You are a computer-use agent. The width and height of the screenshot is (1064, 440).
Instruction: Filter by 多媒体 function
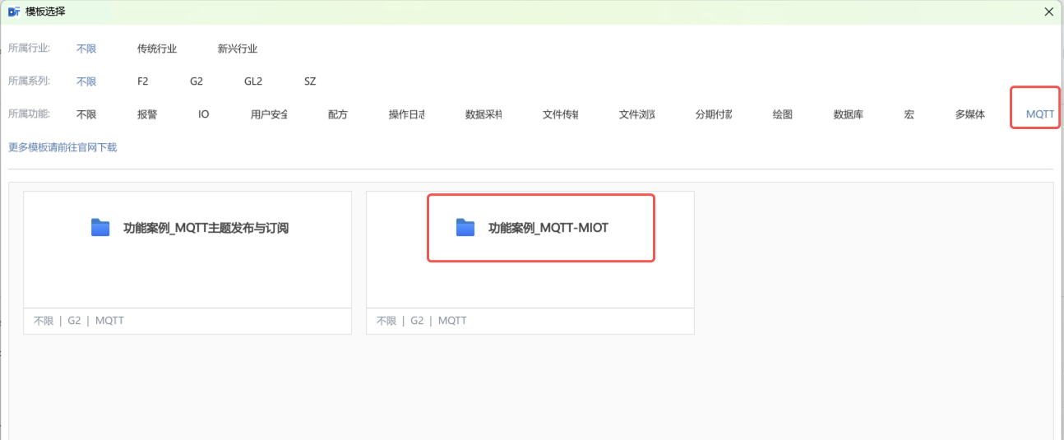(x=969, y=114)
